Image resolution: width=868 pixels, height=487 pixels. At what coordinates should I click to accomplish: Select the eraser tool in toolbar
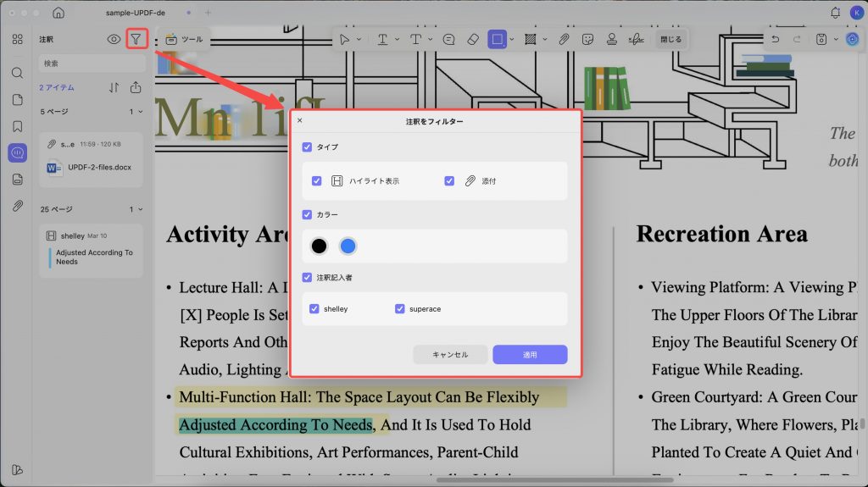(473, 39)
